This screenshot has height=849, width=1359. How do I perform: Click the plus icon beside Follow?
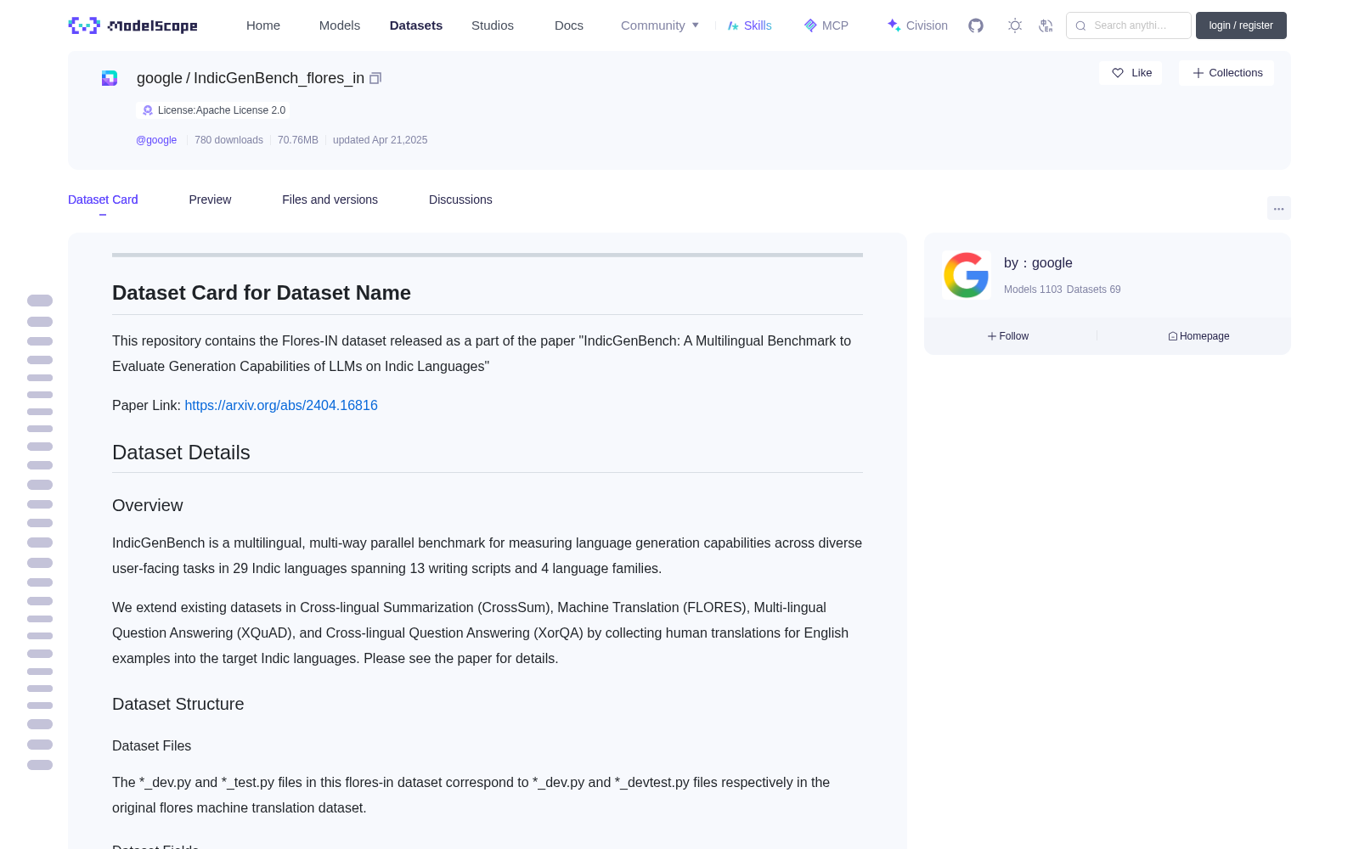(992, 336)
